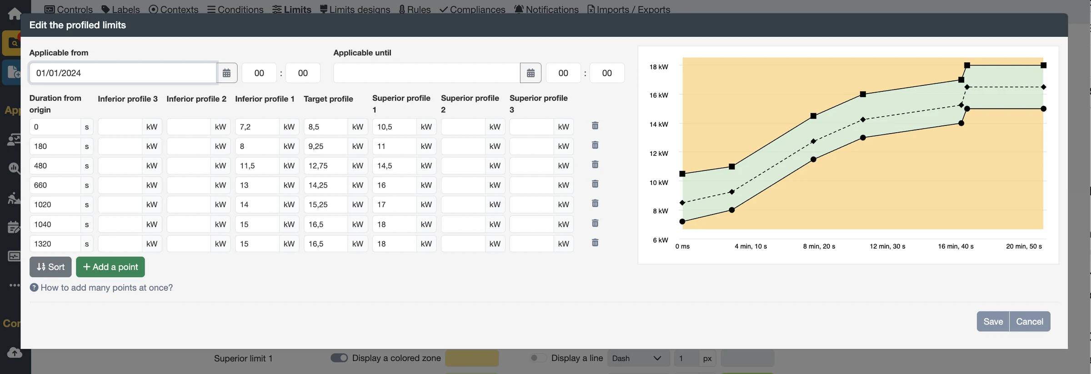Image resolution: width=1091 pixels, height=374 pixels.
Task: Delete the 1320 s duration row
Action: [x=595, y=243]
